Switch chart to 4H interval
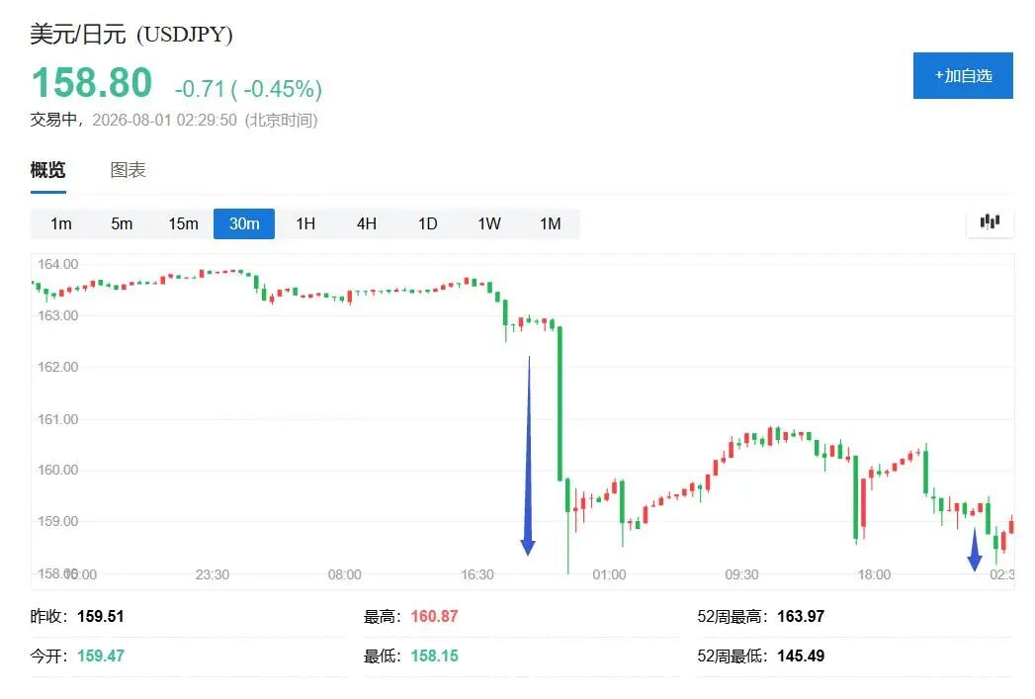1035x699 pixels. point(367,223)
